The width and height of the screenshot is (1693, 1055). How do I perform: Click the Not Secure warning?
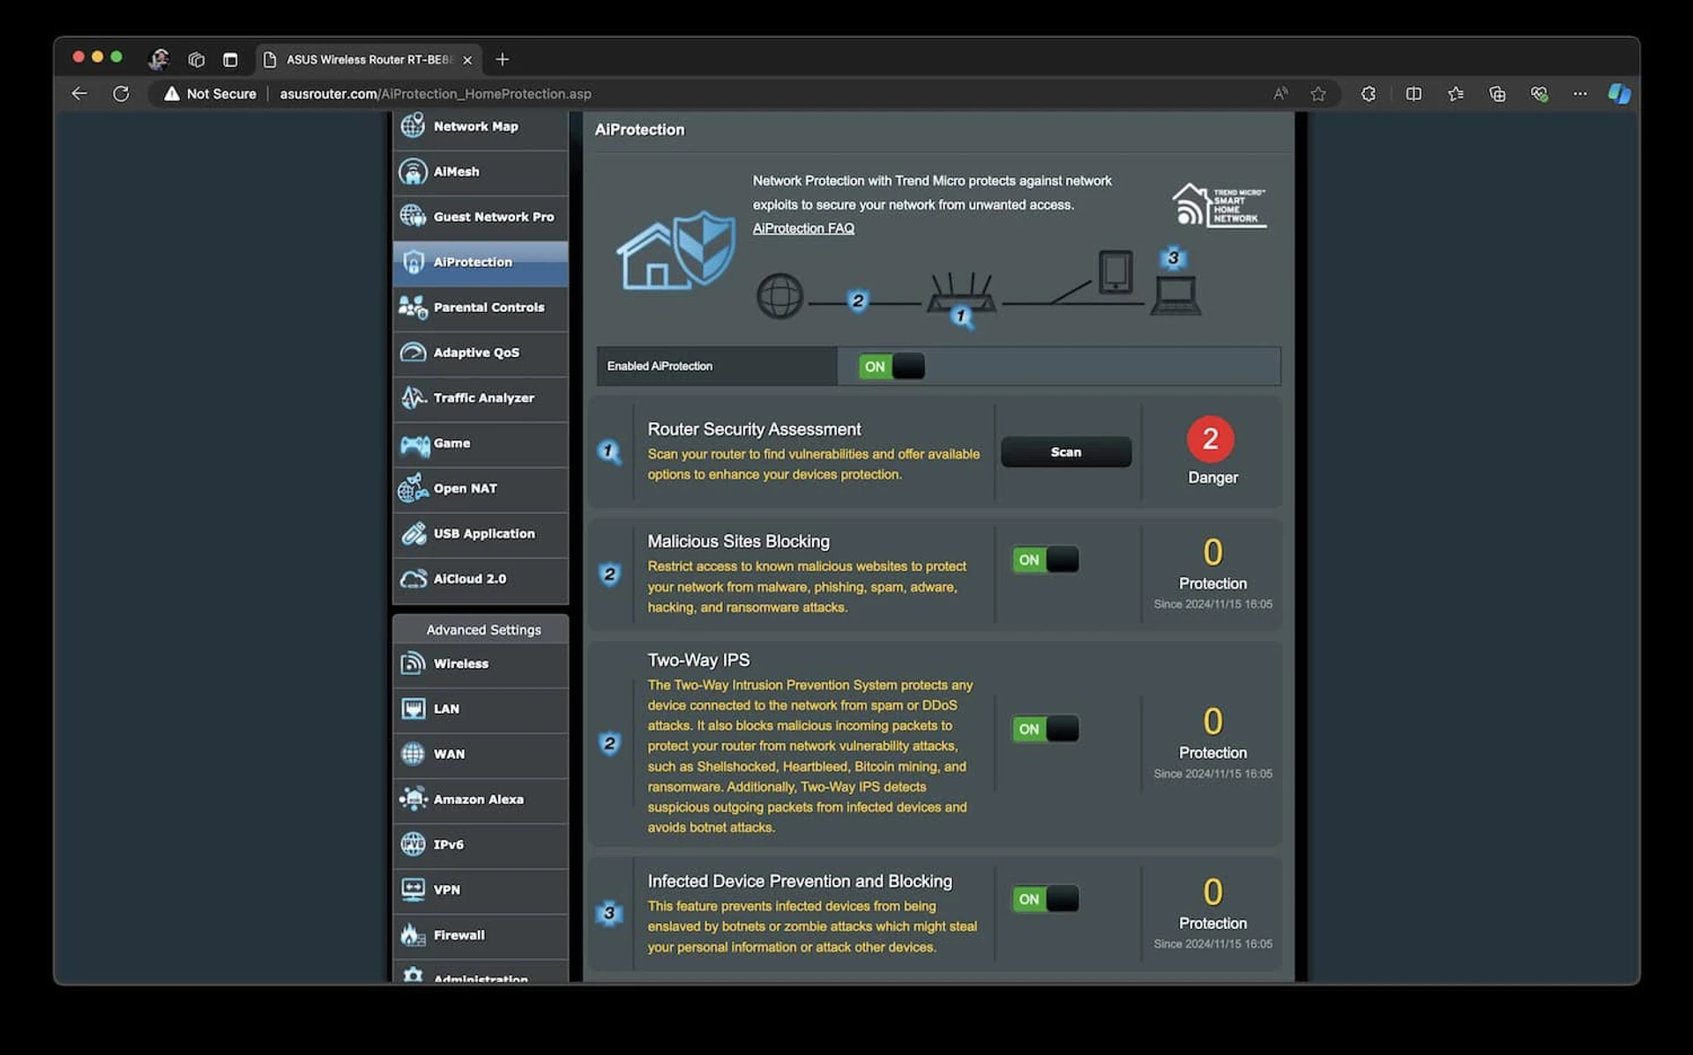(x=210, y=93)
